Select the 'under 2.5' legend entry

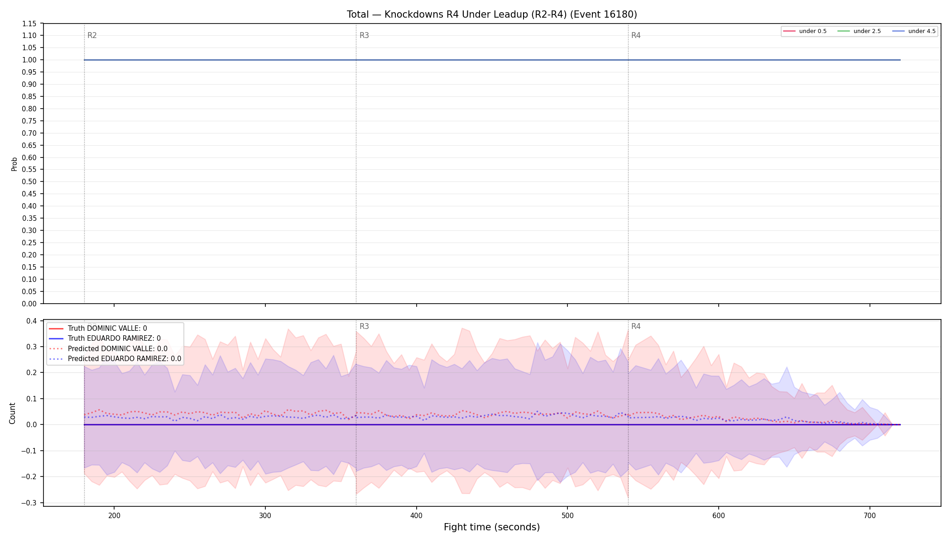(860, 31)
